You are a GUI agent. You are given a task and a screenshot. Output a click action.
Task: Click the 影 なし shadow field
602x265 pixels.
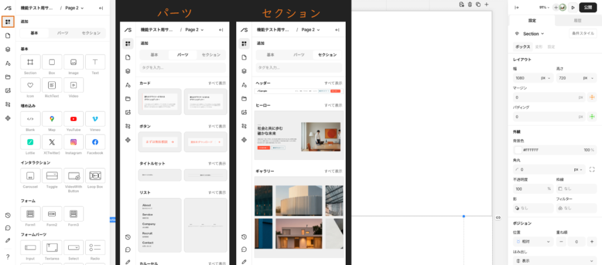coord(533,208)
